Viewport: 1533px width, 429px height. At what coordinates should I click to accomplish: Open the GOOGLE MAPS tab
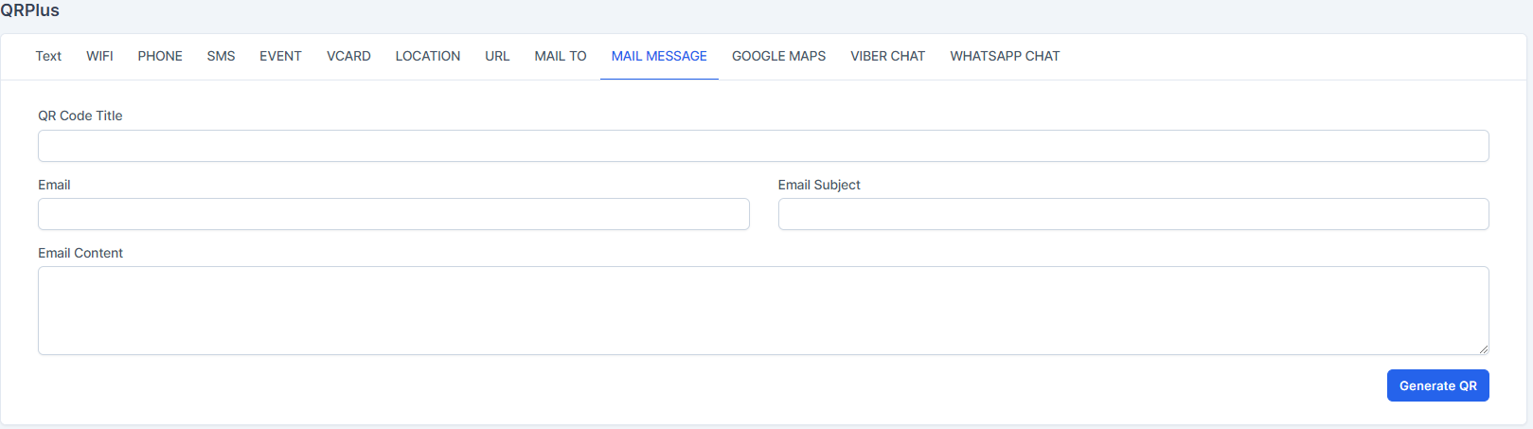pyautogui.click(x=778, y=56)
